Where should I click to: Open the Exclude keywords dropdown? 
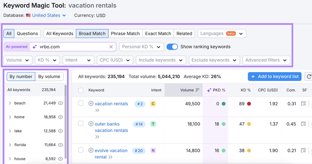pyautogui.click(x=214, y=60)
